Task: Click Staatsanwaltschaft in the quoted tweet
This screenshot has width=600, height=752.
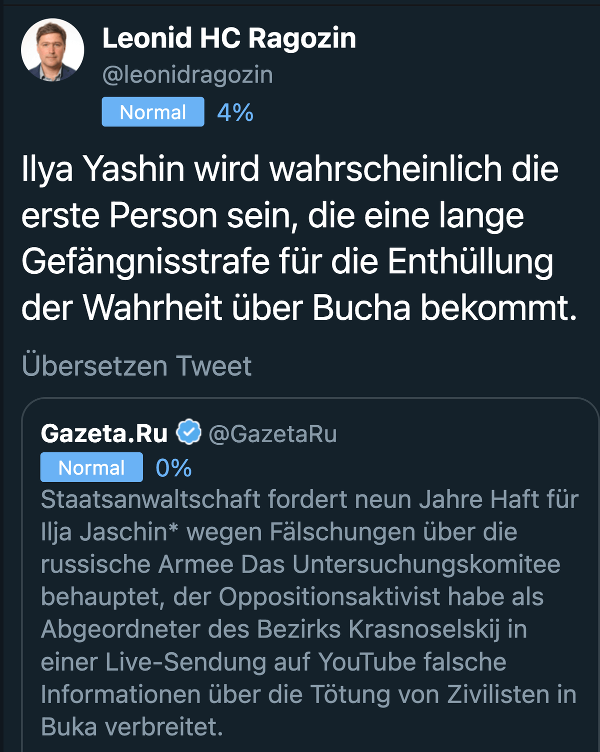Action: tap(150, 500)
